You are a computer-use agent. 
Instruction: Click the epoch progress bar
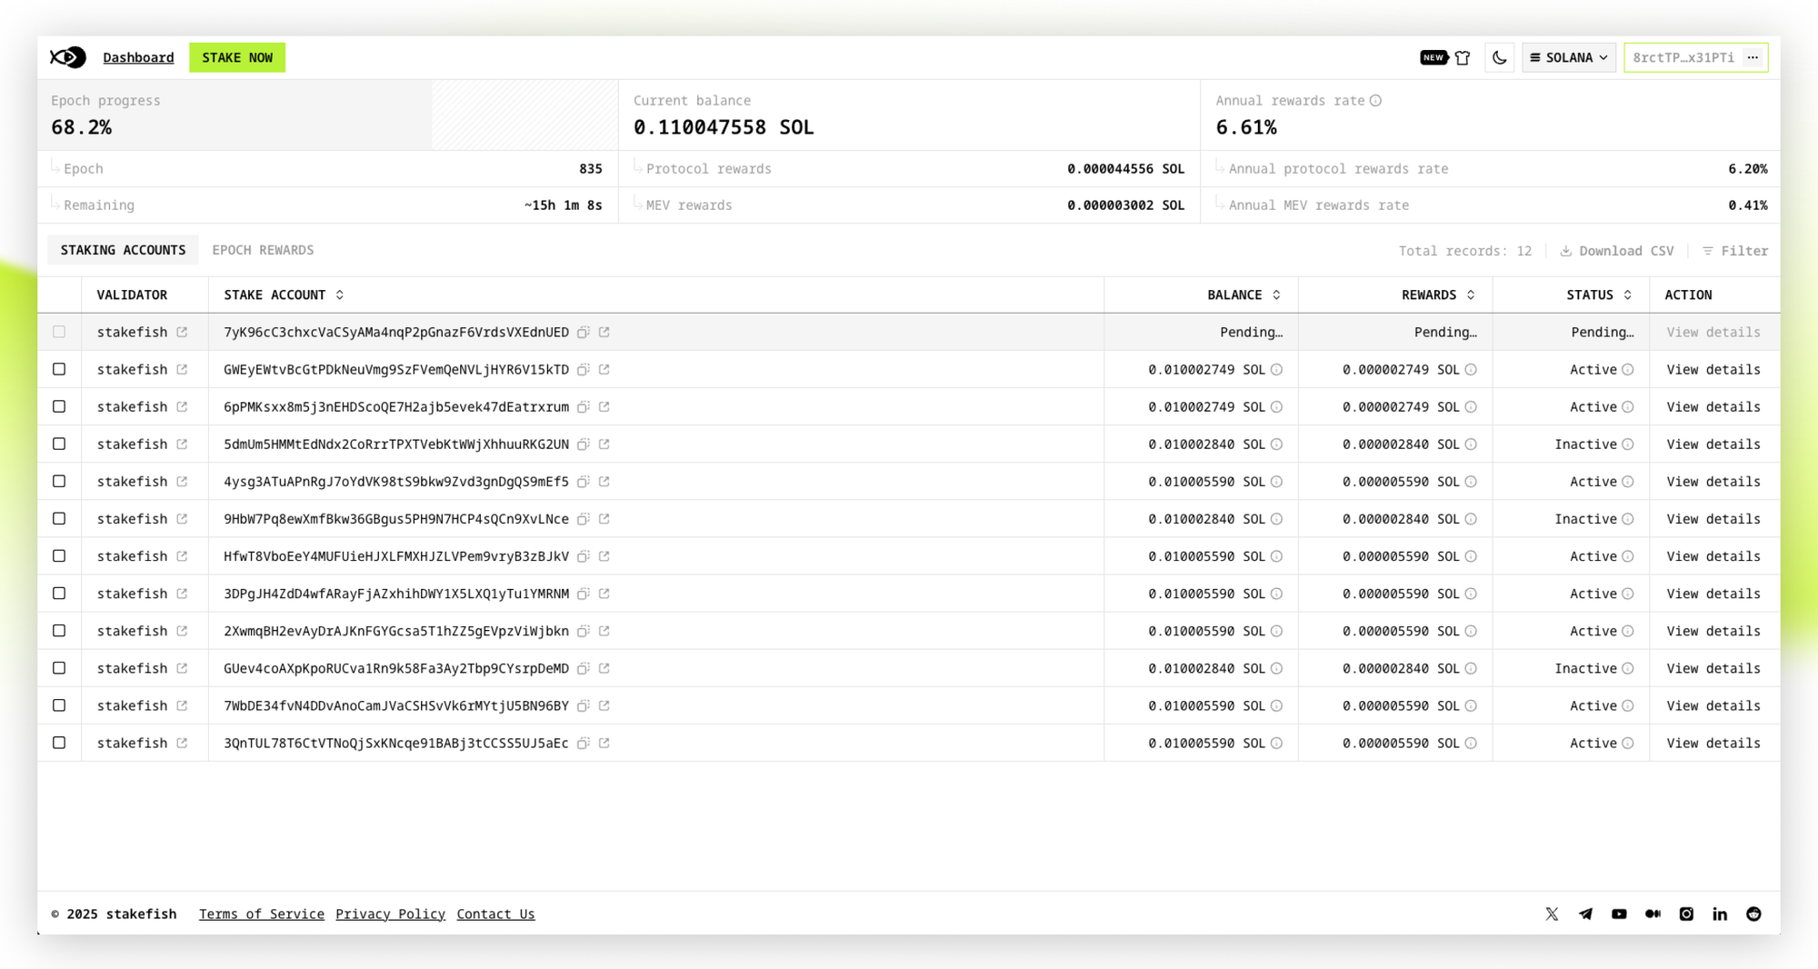tap(328, 115)
